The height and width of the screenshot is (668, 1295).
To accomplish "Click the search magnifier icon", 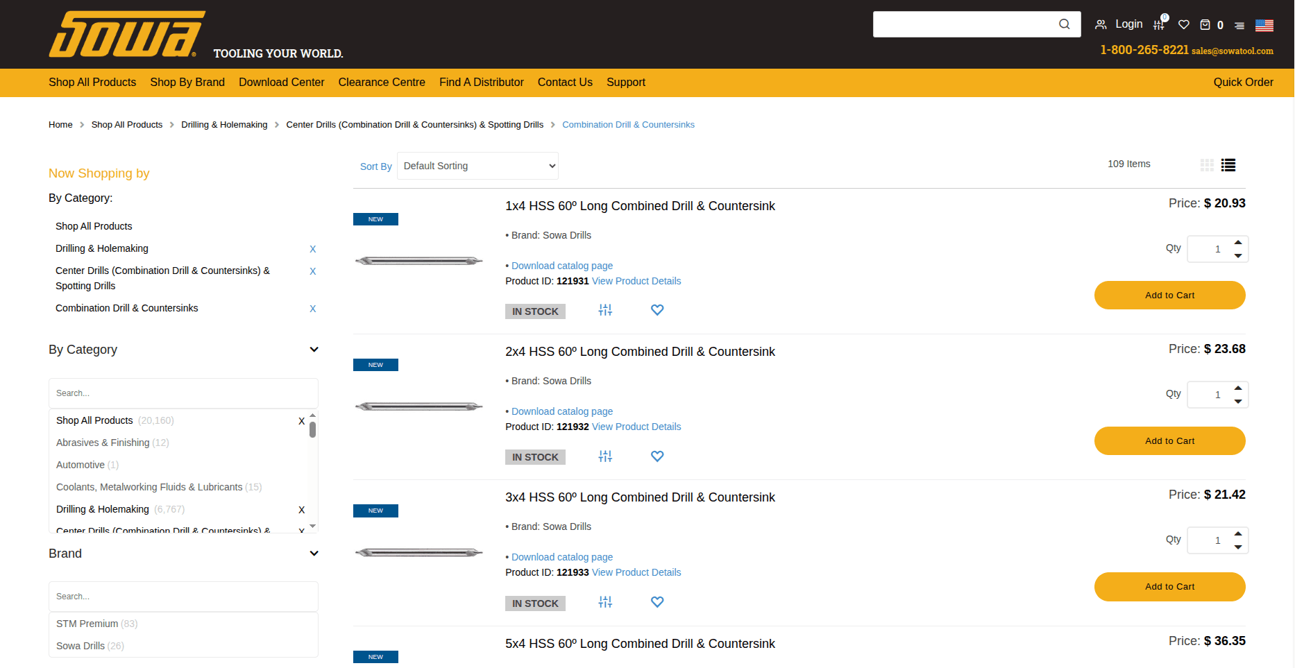I will (1064, 24).
